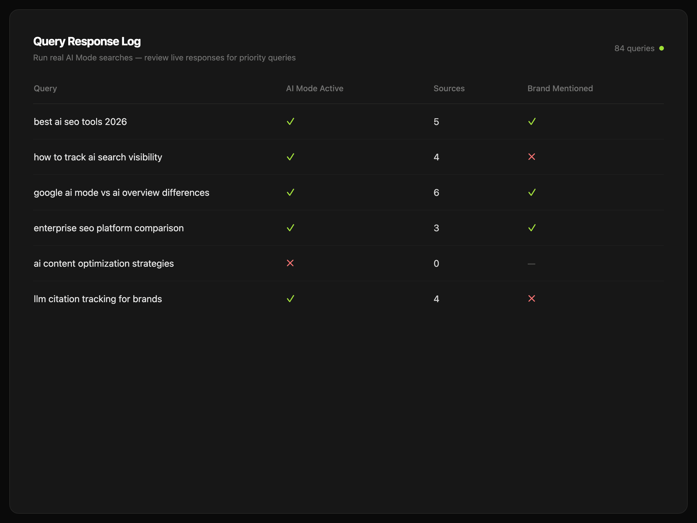Click AI Mode checkmark for llm citation tracking
Image resolution: width=697 pixels, height=523 pixels.
[x=290, y=299]
